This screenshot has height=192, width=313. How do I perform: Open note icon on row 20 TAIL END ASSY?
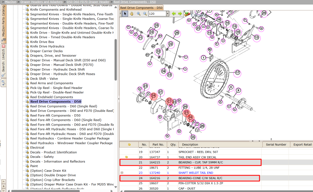tap(126, 157)
